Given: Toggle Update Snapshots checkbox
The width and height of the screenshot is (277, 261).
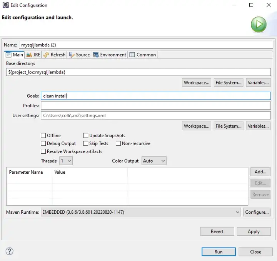Looking at the screenshot, I should tap(85, 136).
